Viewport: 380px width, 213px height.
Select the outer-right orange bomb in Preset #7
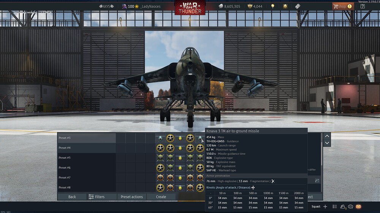[x=200, y=178]
